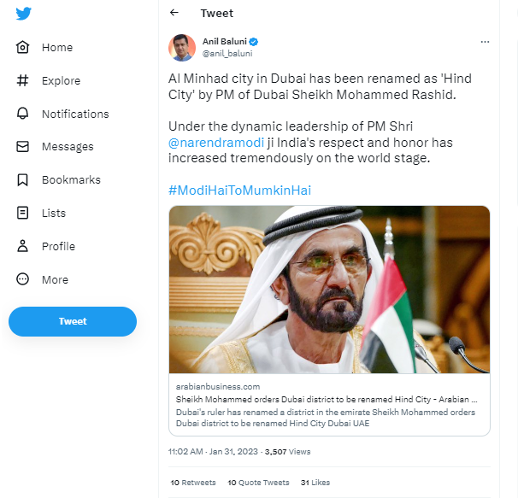Open Explore via the hashtag icon
This screenshot has height=498, width=518.
click(x=22, y=80)
